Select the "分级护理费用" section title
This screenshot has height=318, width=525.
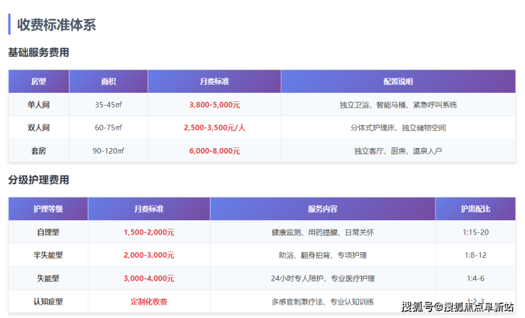click(38, 180)
